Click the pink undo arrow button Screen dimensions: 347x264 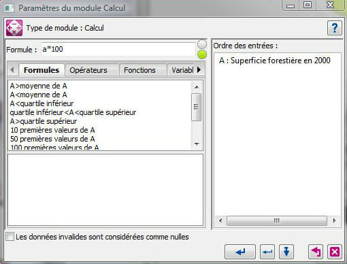[316, 252]
